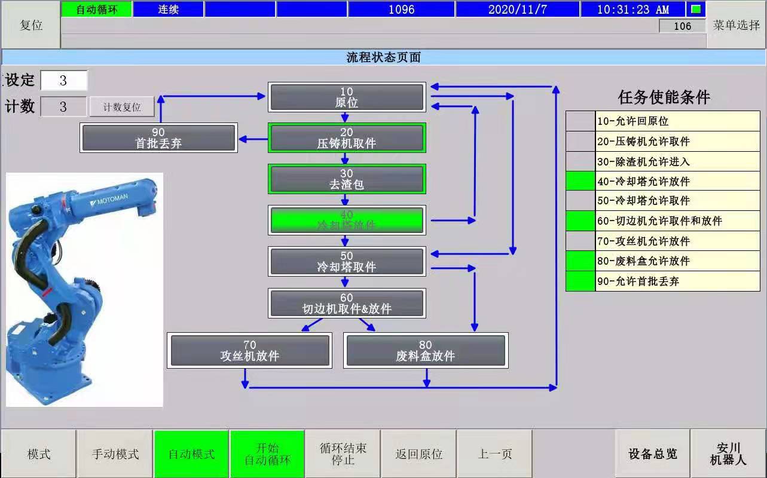The image size is (767, 478).
Task: Switch to the 安川机器人 page
Action: pos(728,454)
